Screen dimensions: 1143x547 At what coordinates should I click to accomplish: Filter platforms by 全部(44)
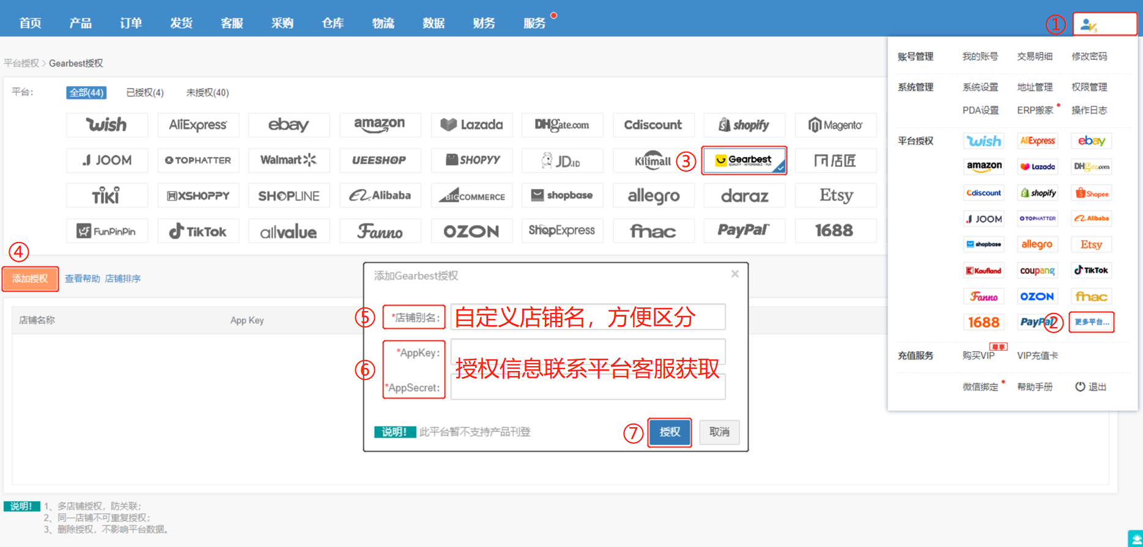tap(86, 92)
